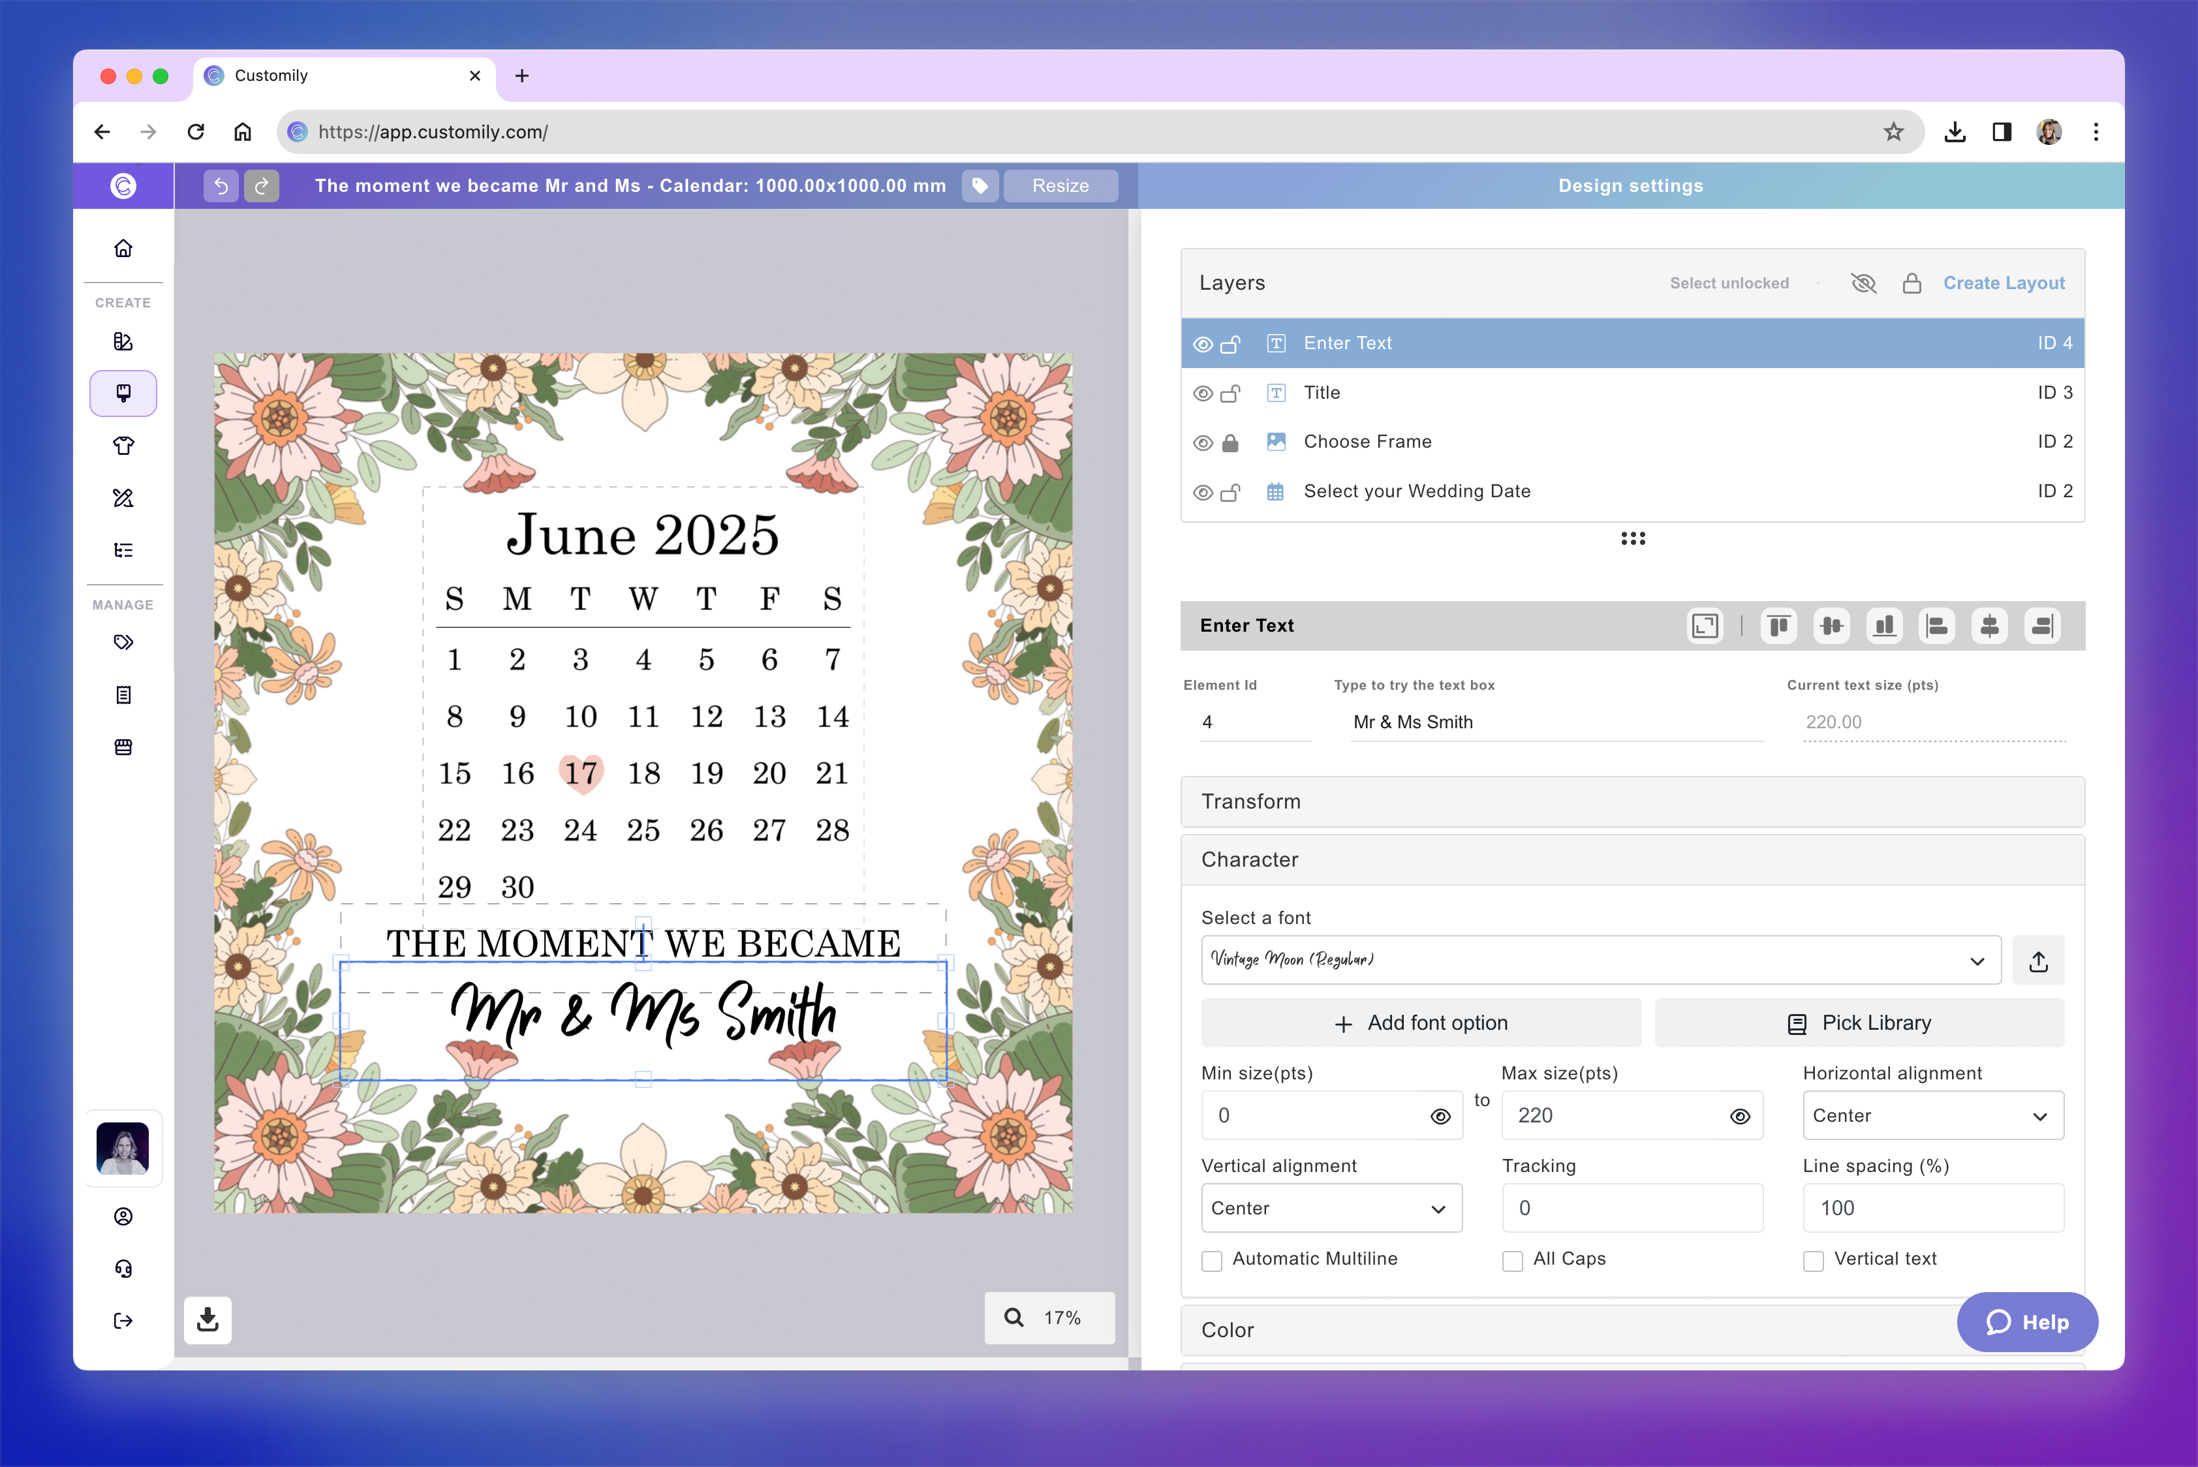This screenshot has height=1467, width=2198.
Task: Click the align vertical center icon
Action: pyautogui.click(x=1831, y=625)
